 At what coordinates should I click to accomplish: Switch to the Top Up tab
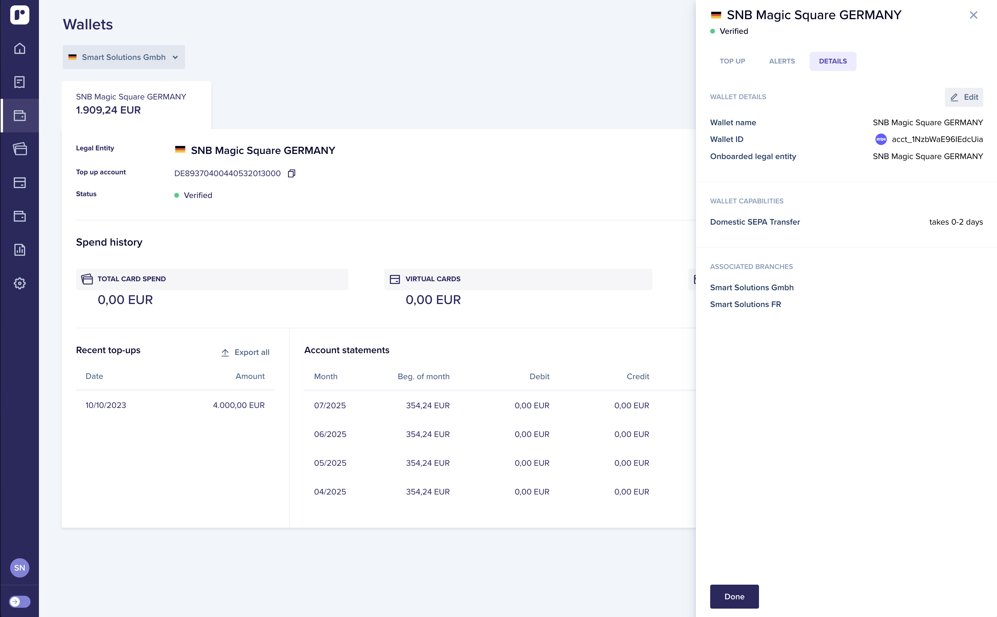click(732, 61)
